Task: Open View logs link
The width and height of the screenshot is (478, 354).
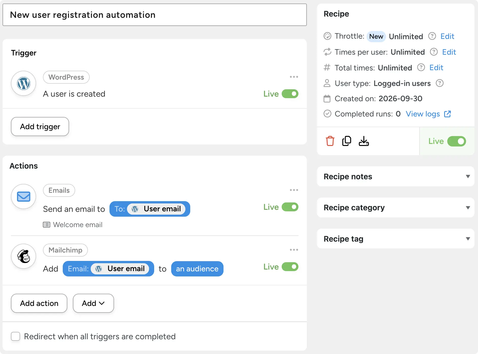Action: pos(423,114)
